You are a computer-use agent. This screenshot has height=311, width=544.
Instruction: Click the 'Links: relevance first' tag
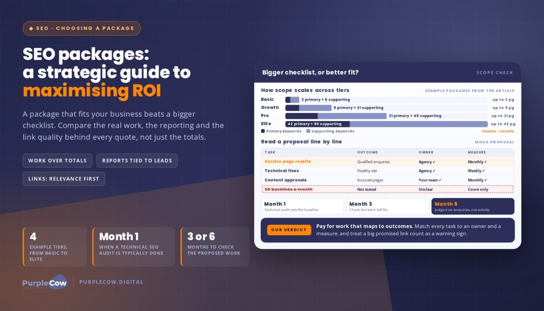click(x=64, y=179)
